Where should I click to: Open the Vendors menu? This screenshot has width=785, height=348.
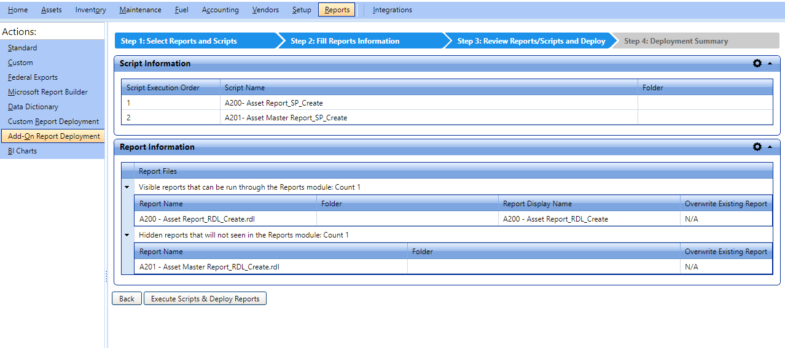pyautogui.click(x=265, y=10)
